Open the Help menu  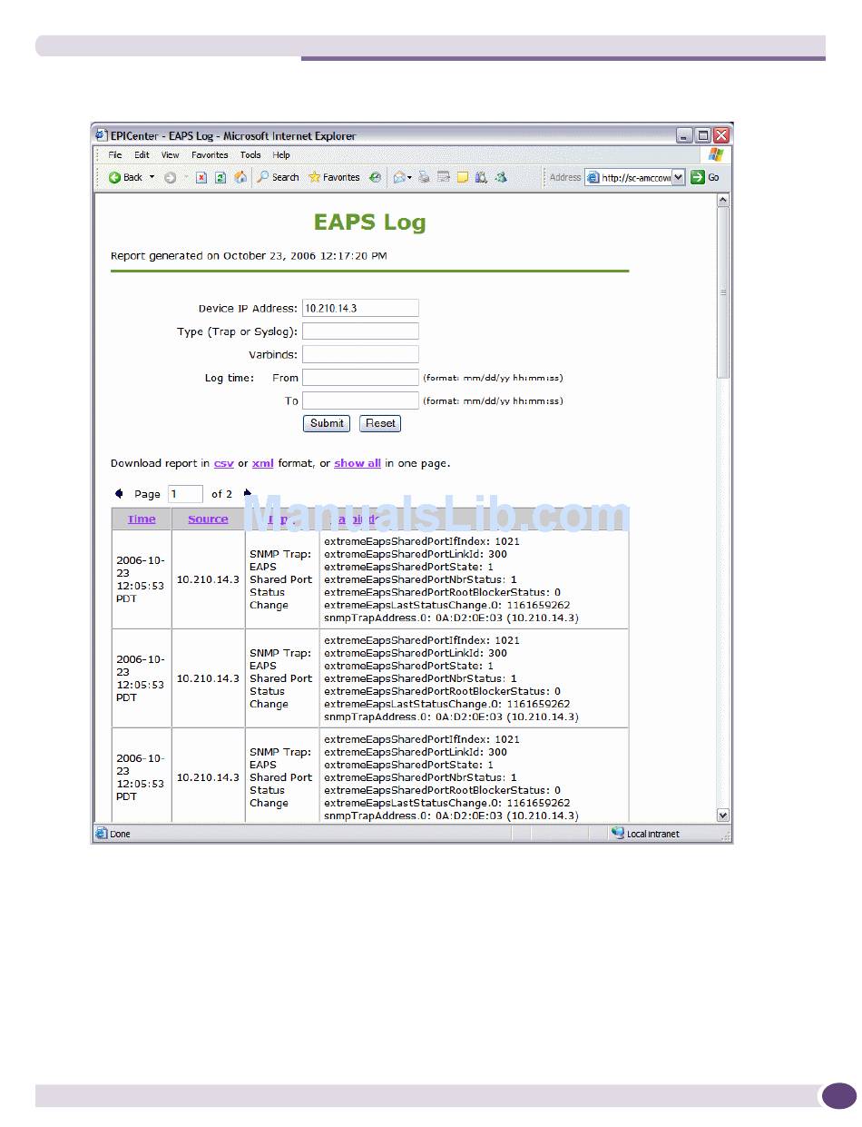pos(281,155)
